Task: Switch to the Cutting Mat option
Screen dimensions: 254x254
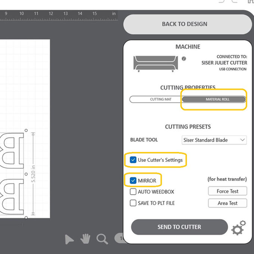Action: point(155,100)
